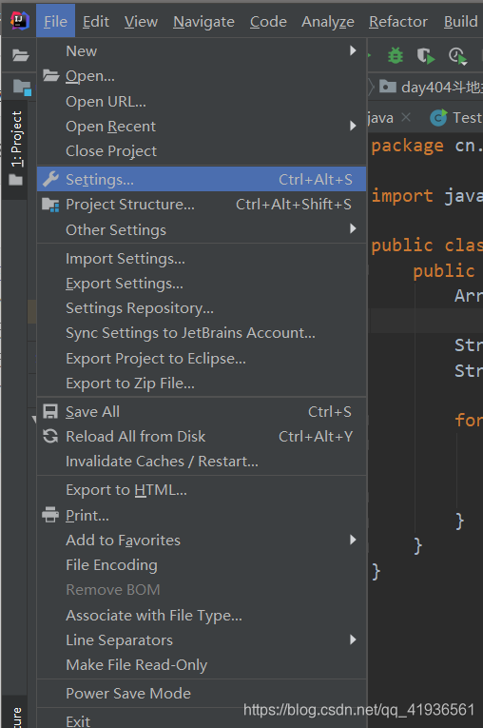Choose Export to HTML...
This screenshot has width=483, height=728.
202,490
